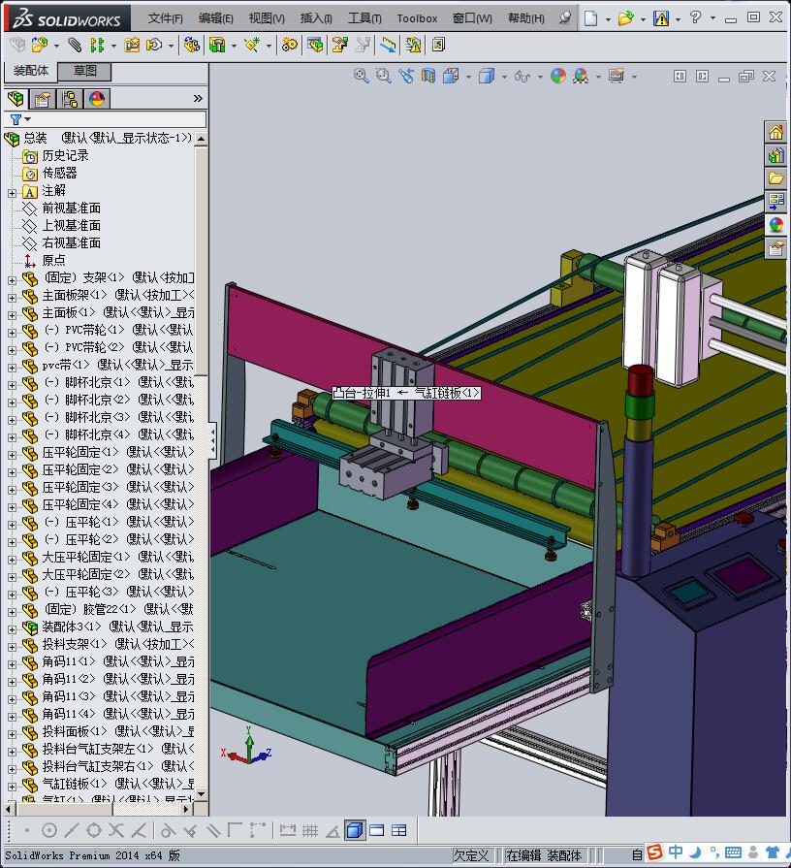The image size is (791, 868).
Task: Select 前视基准面 in the tree
Action: (x=72, y=209)
